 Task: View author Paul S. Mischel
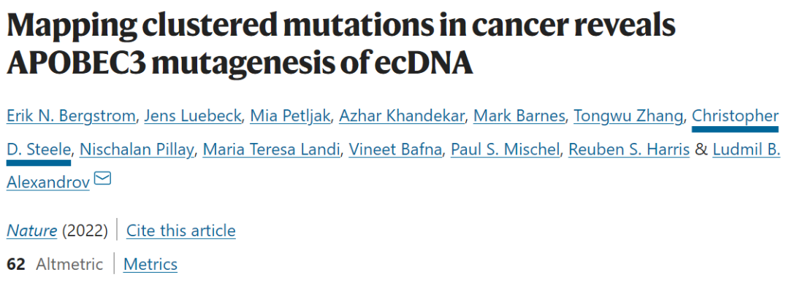505,149
